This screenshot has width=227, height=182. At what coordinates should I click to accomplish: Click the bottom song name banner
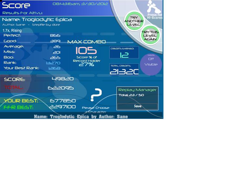81,117
